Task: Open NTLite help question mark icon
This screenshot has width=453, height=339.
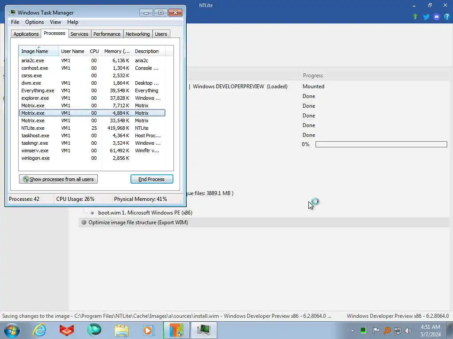Action: point(447,17)
